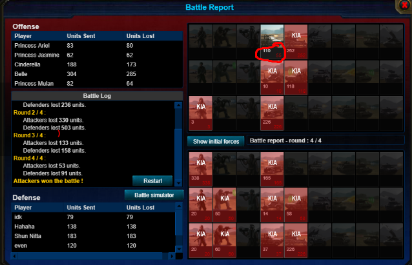Click the defense KIA unit showing 338
This screenshot has height=265, width=412.
[201, 169]
